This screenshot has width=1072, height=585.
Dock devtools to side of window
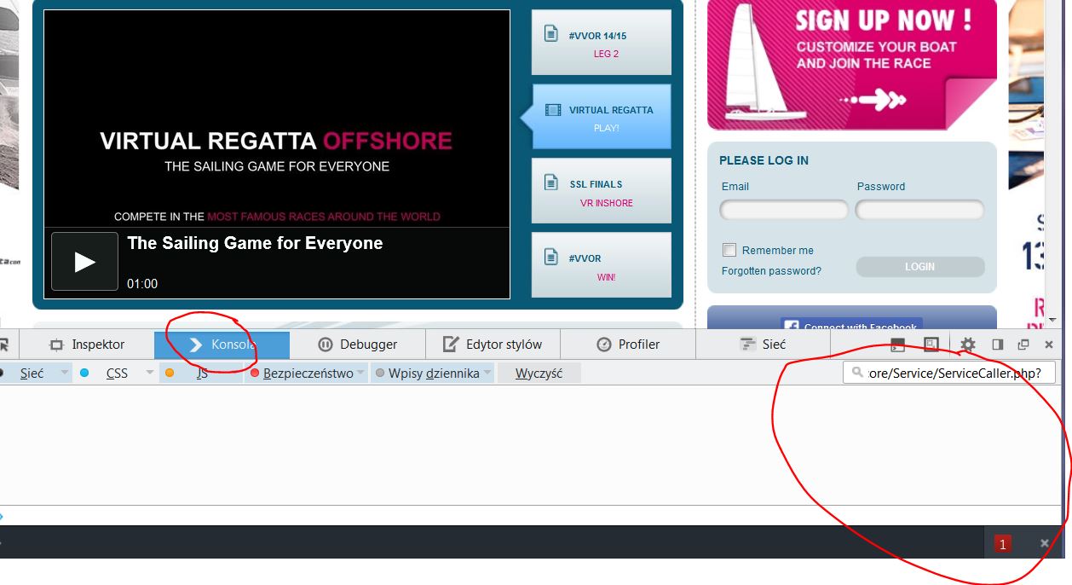pyautogui.click(x=997, y=345)
